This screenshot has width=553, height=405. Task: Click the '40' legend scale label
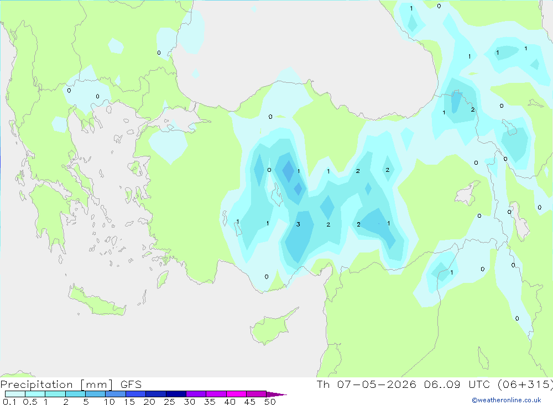point(230,402)
